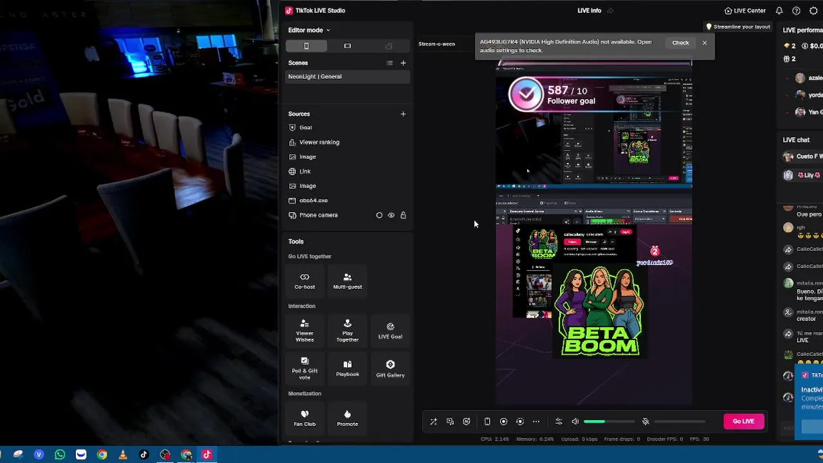
Task: Open the AI assistant icon in bottom toolbar
Action: [466, 422]
